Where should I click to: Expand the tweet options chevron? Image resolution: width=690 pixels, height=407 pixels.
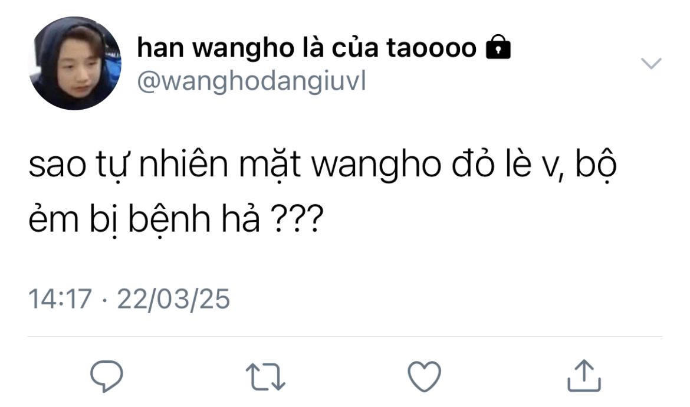tap(651, 63)
